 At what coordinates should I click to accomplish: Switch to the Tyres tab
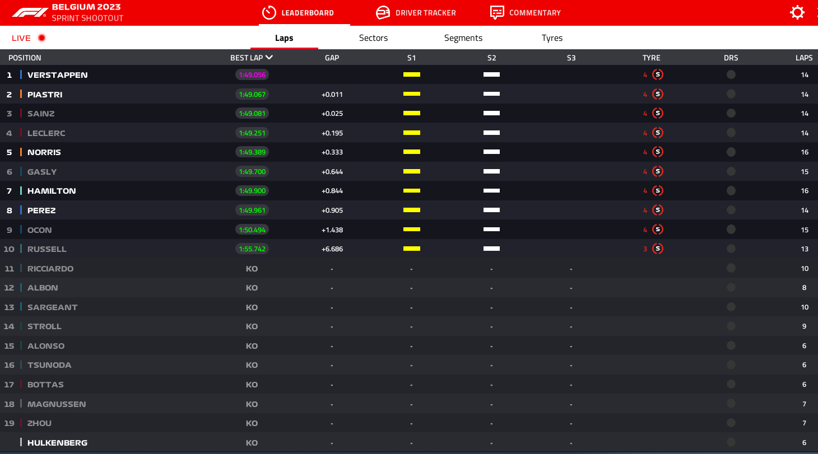point(552,38)
